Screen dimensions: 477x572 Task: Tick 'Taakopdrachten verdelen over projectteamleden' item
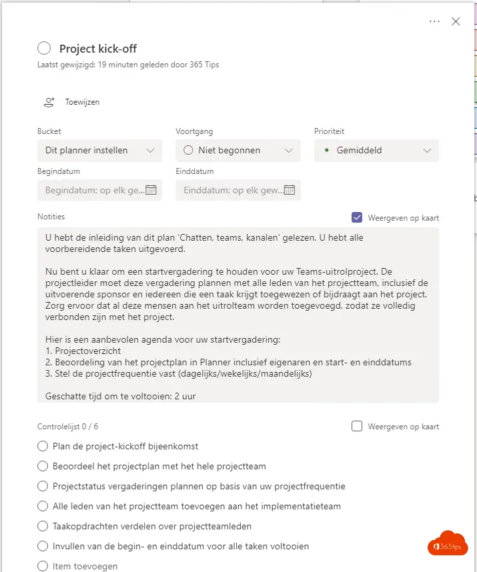pyautogui.click(x=43, y=526)
